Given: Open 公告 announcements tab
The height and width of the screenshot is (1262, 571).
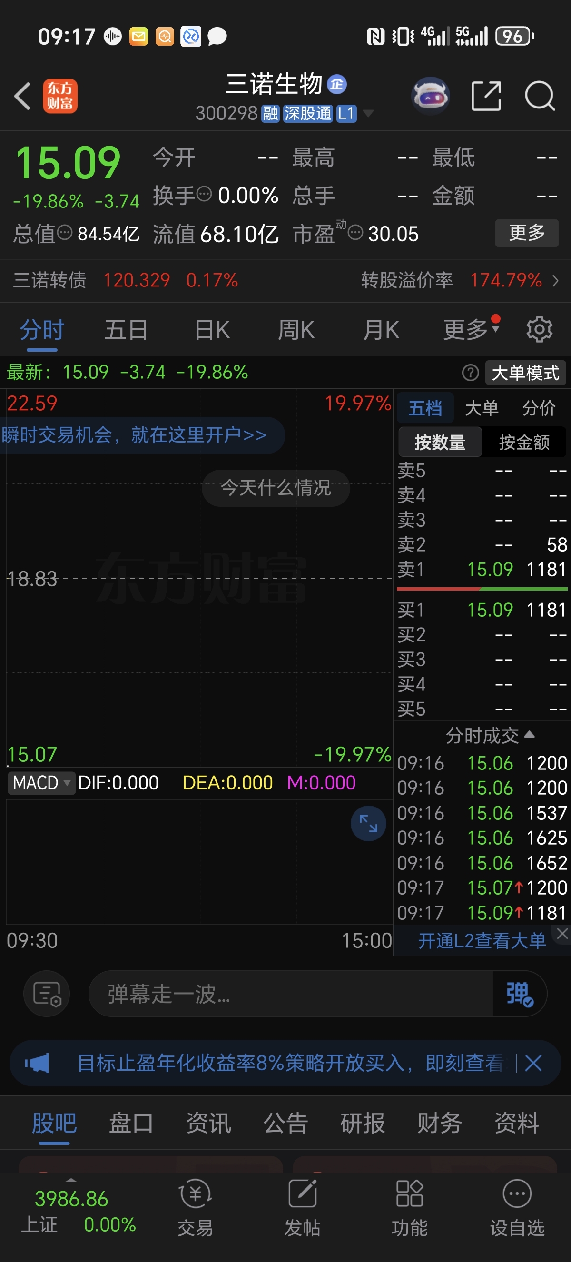Looking at the screenshot, I should click(x=285, y=1123).
